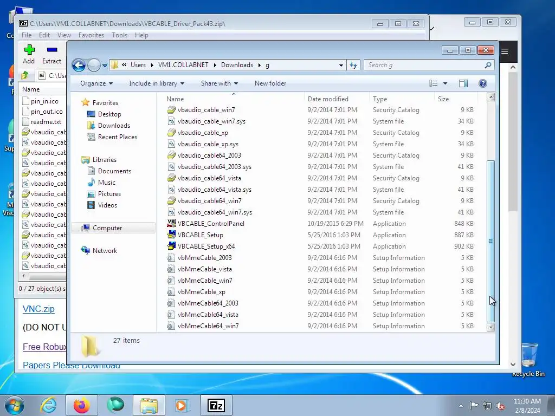Viewport: 555px width, 416px height.
Task: Open the Help menu in 7-Zip
Action: [x=141, y=35]
